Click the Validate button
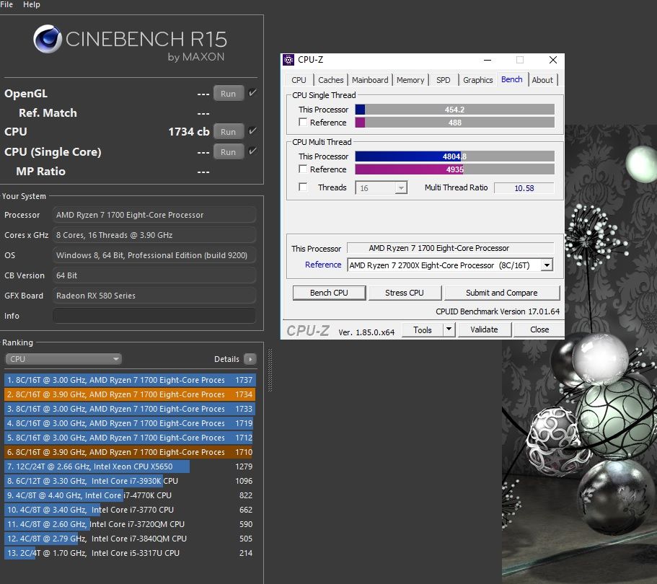 click(x=484, y=329)
